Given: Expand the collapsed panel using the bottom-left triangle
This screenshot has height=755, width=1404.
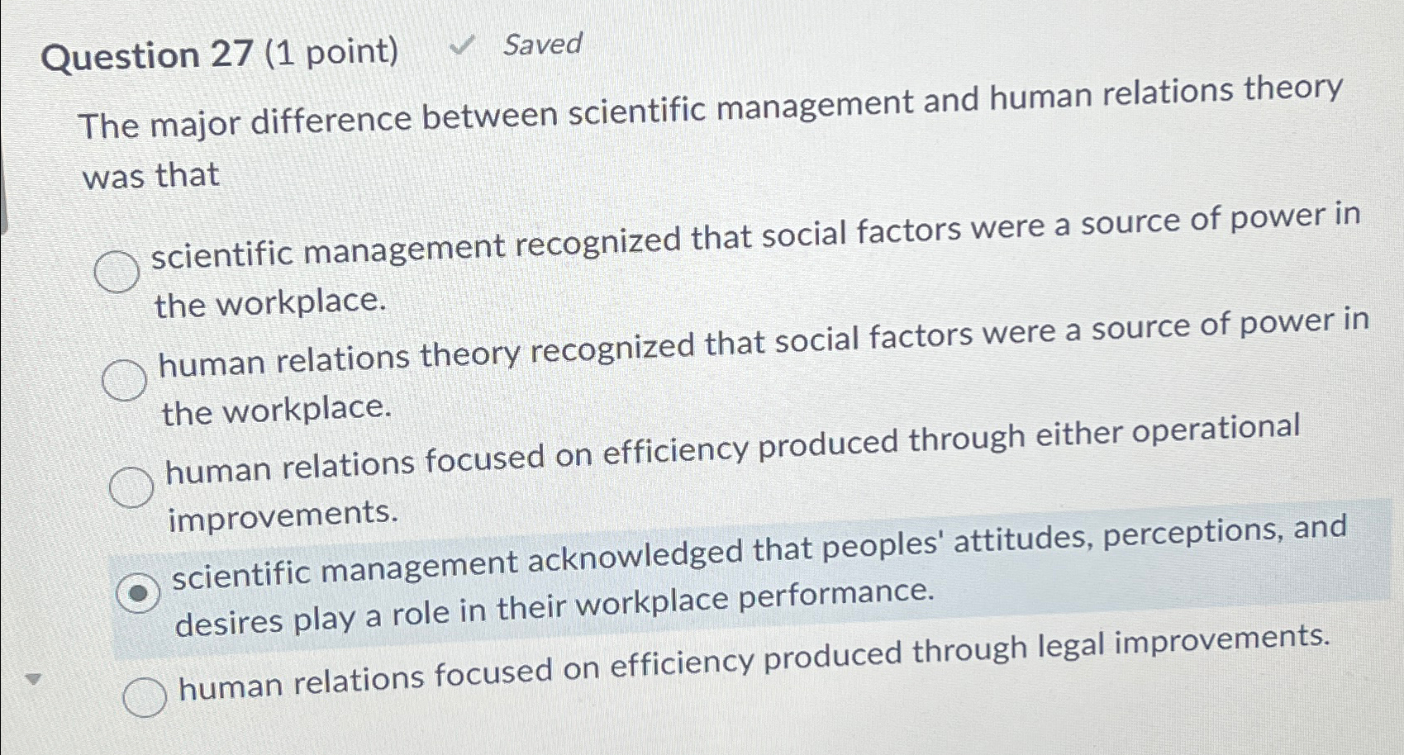Looking at the screenshot, I should (x=34, y=678).
